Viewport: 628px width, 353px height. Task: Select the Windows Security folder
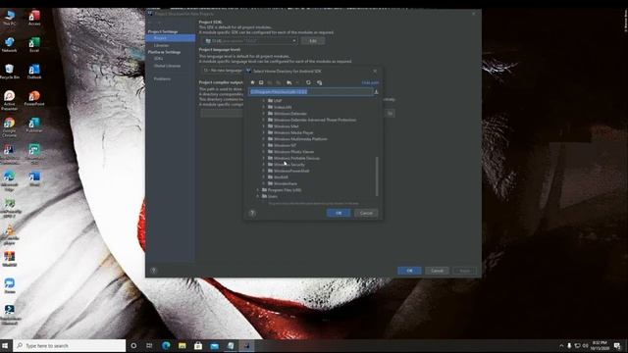click(287, 165)
